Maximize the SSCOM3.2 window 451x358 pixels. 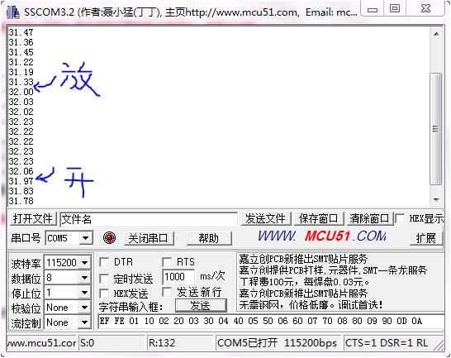pos(395,8)
